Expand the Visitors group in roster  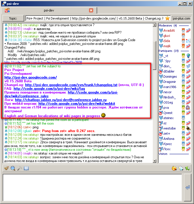click(163, 154)
